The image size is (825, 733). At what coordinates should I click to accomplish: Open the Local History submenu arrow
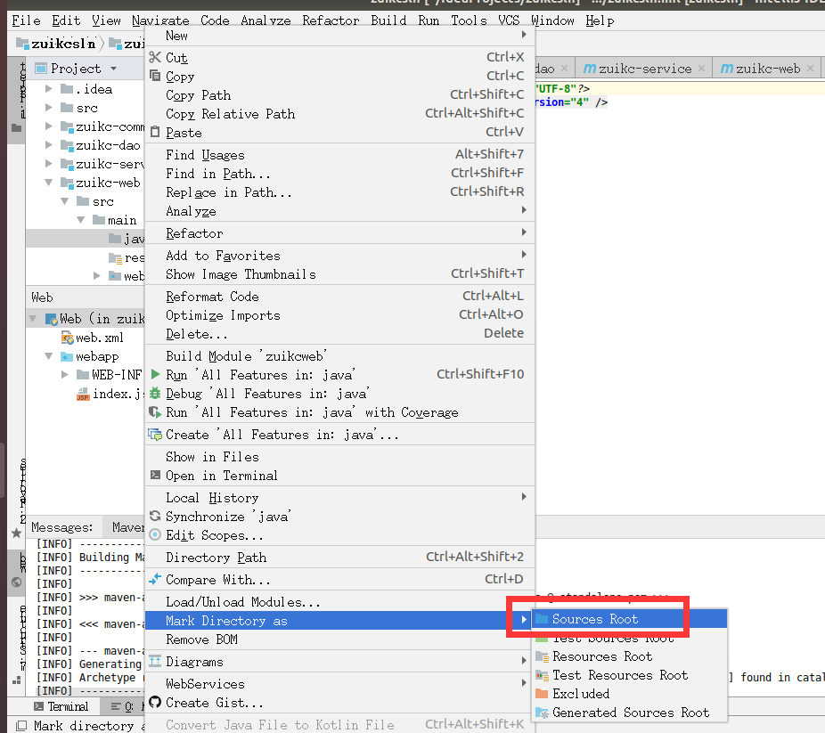tap(524, 497)
